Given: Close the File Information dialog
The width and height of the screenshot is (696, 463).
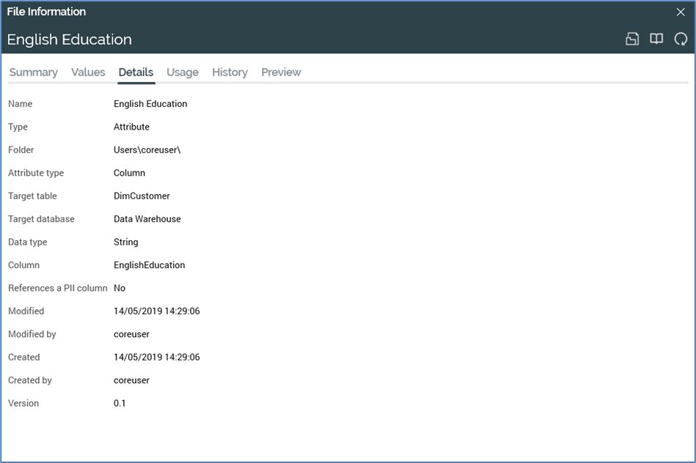Looking at the screenshot, I should [681, 12].
